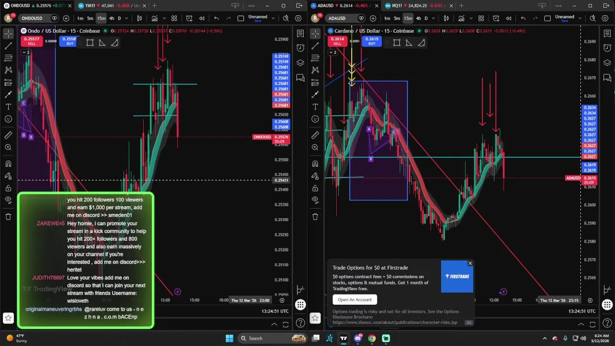The height and width of the screenshot is (346, 615).
Task: Open candlestick chart type in ONDOUSD window
Action: (139, 18)
